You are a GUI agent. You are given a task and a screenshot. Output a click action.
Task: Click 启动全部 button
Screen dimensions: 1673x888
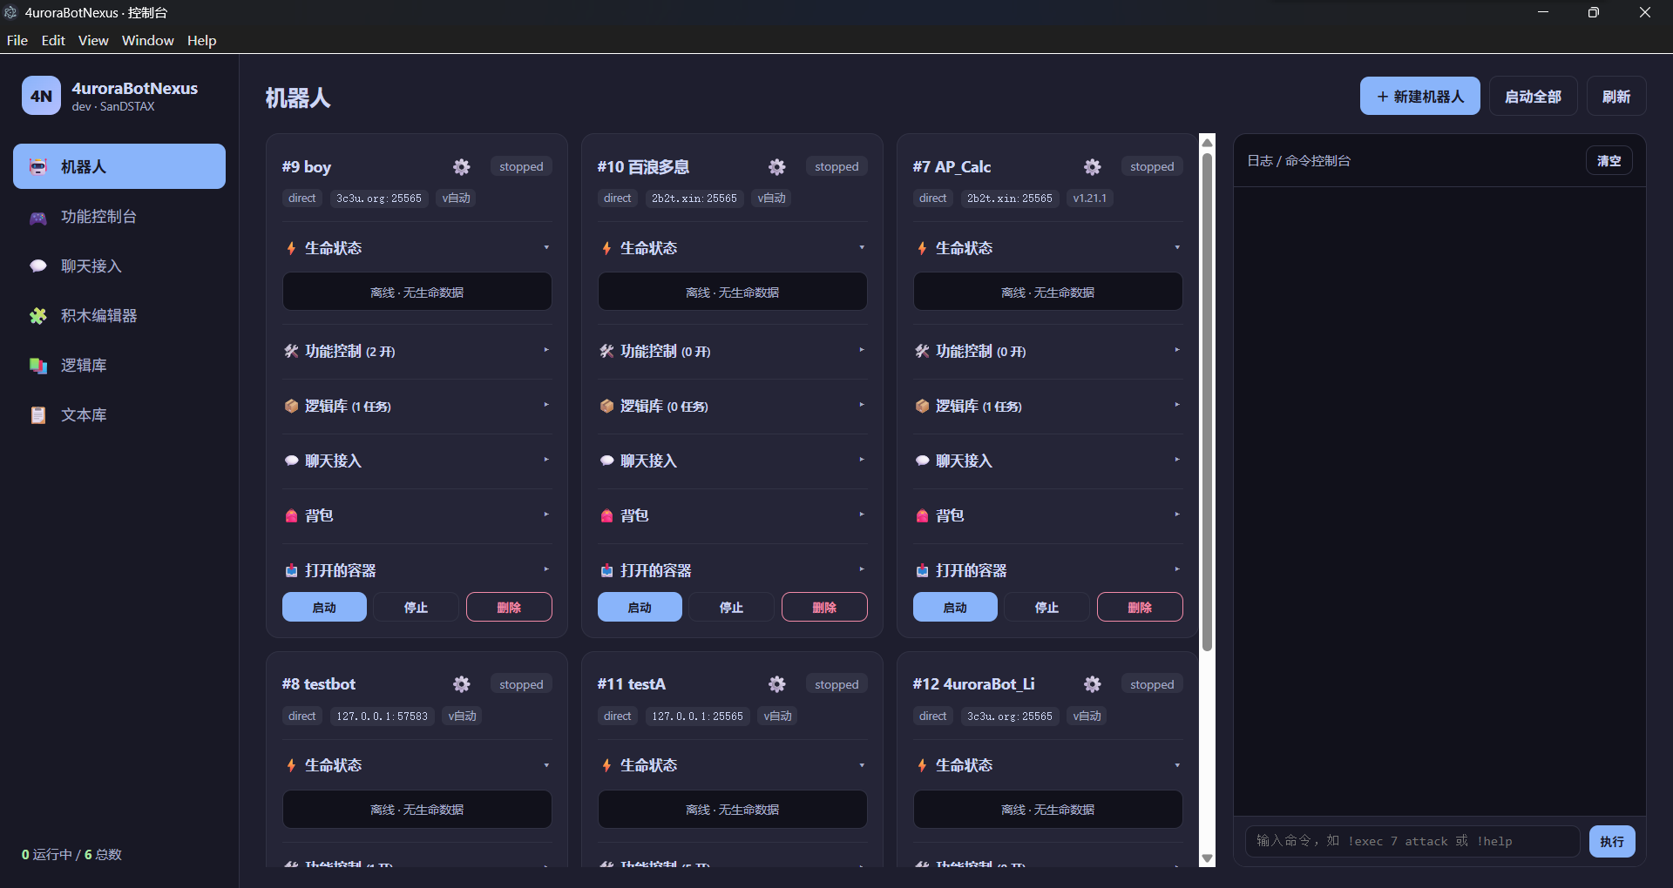[1533, 96]
